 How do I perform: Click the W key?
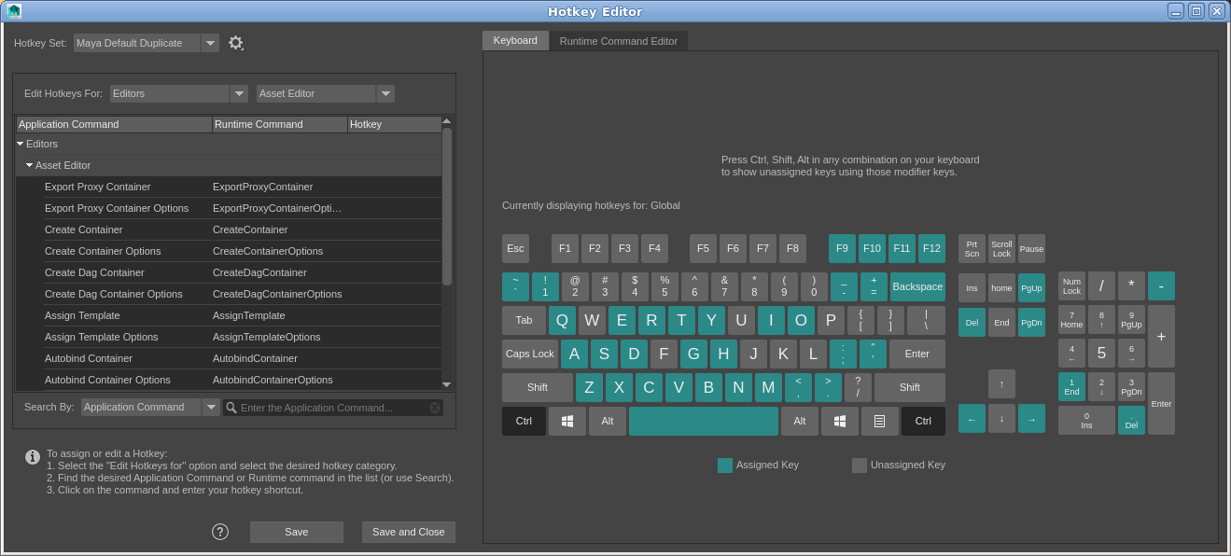592,320
